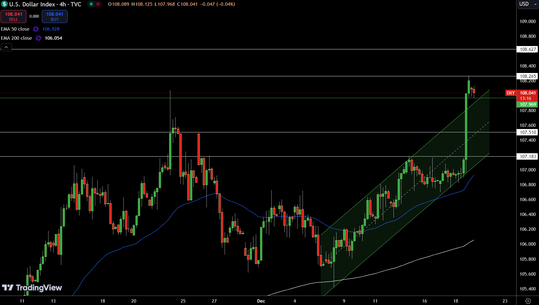The height and width of the screenshot is (305, 539).
Task: Click the 108.041 SELL button
Action: click(13, 17)
